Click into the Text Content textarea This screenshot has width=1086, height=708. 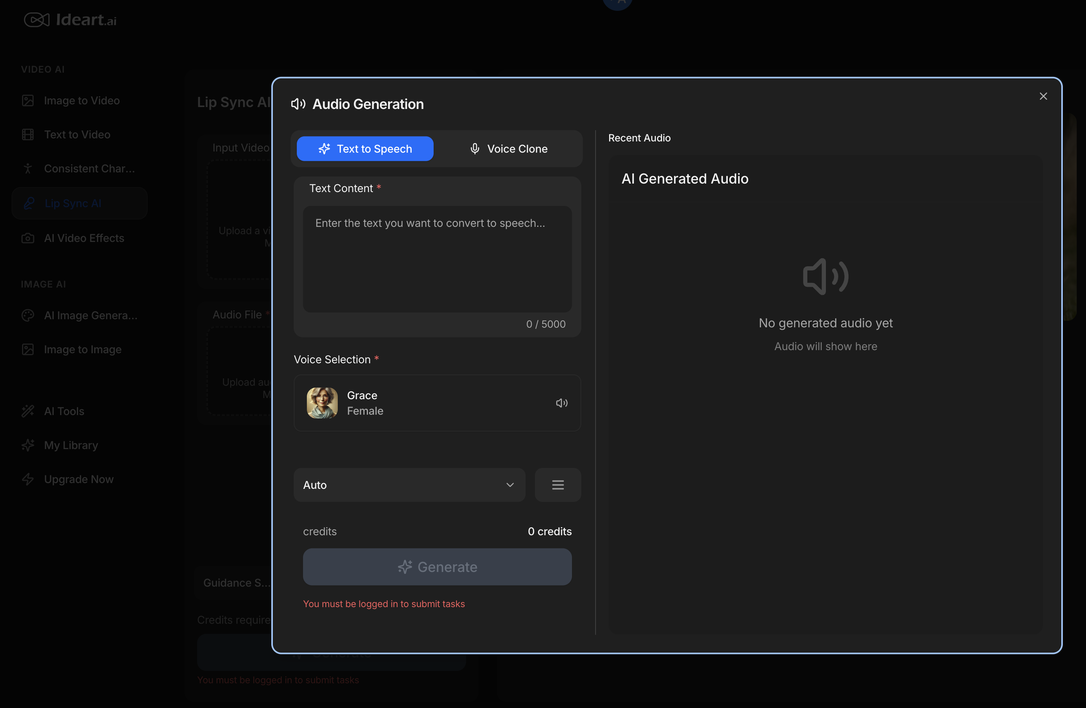pos(437,259)
